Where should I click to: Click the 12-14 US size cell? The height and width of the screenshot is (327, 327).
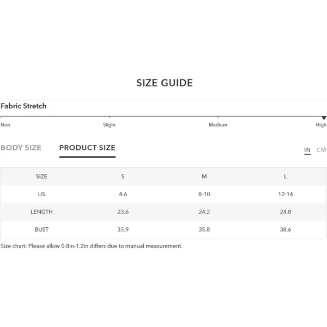(286, 194)
